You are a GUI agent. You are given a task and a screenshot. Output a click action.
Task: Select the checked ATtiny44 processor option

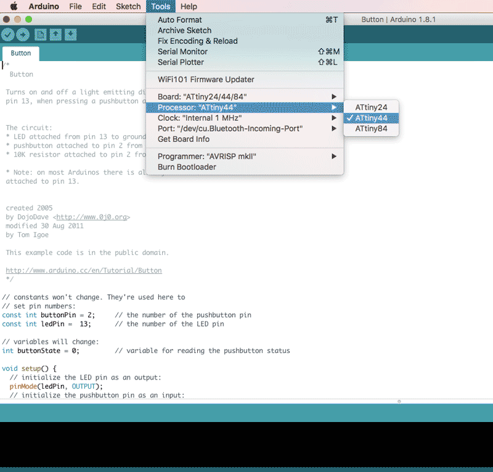[371, 118]
